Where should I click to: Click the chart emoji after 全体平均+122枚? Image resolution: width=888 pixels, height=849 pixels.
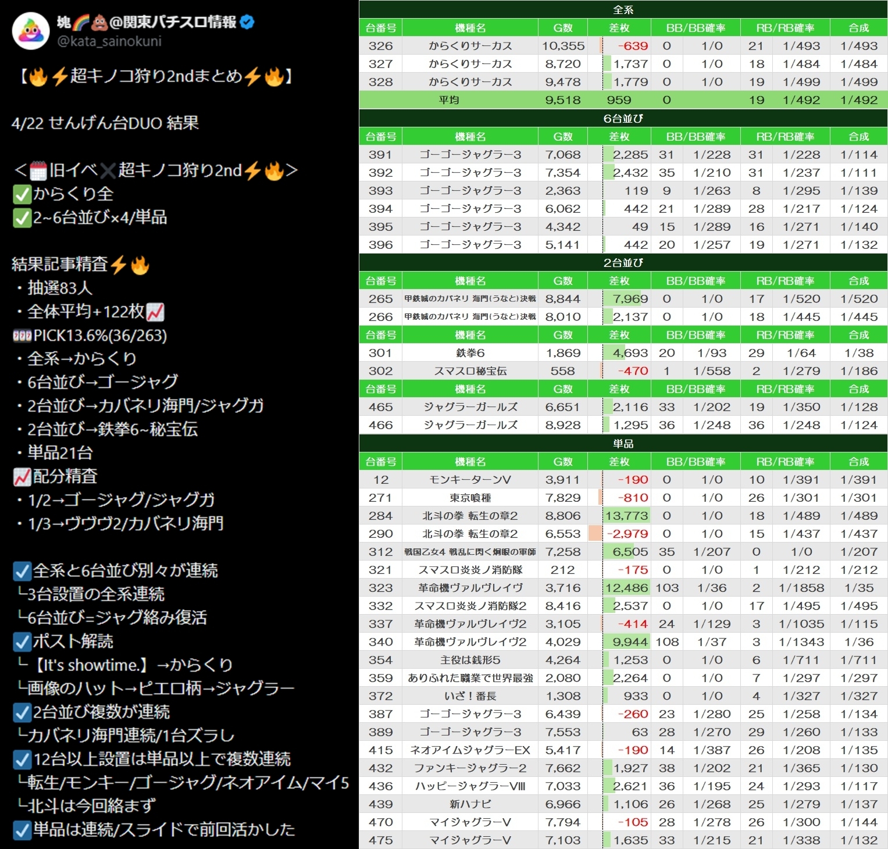(155, 312)
